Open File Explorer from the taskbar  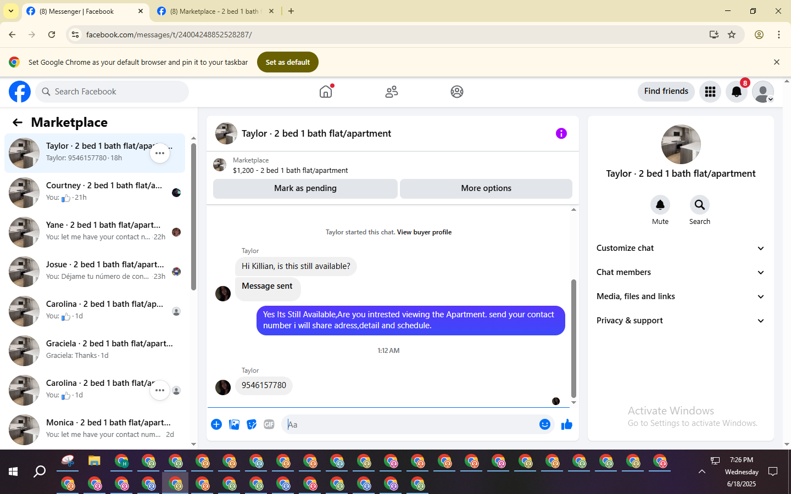click(95, 461)
